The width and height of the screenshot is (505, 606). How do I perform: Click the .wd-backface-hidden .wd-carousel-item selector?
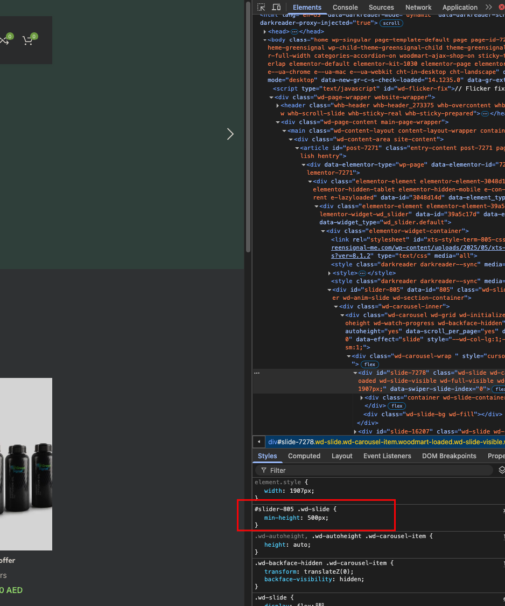[320, 563]
